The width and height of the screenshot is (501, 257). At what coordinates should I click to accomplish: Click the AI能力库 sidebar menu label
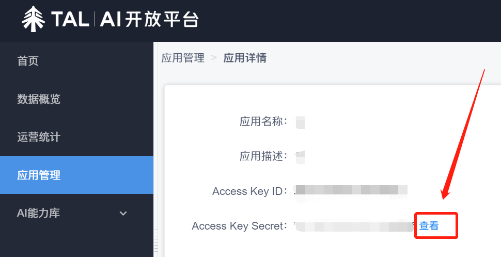39,213
